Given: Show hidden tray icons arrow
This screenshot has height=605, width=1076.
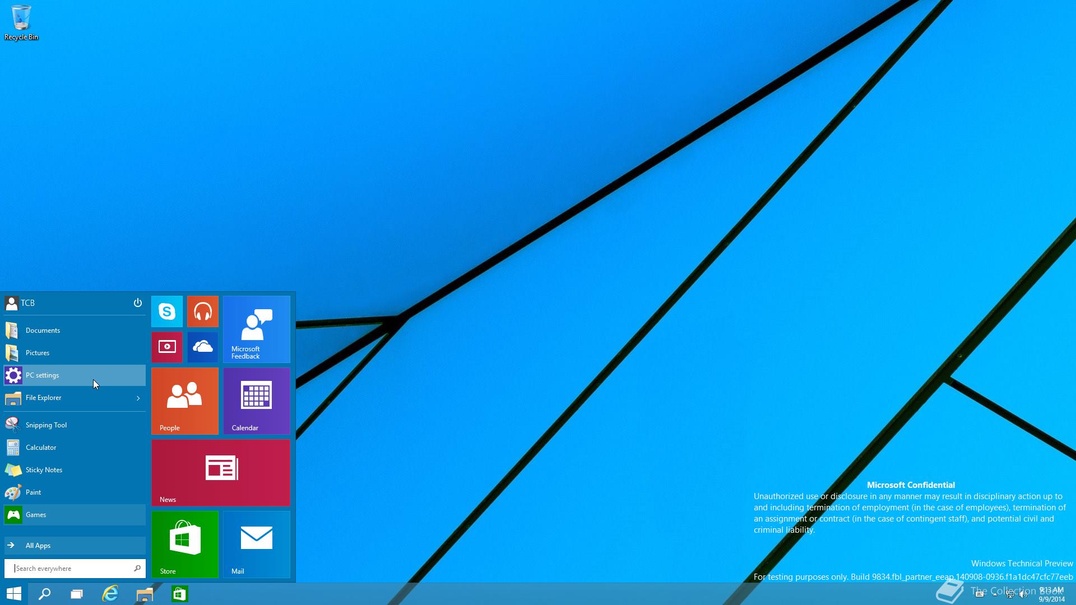Looking at the screenshot, I should [995, 594].
